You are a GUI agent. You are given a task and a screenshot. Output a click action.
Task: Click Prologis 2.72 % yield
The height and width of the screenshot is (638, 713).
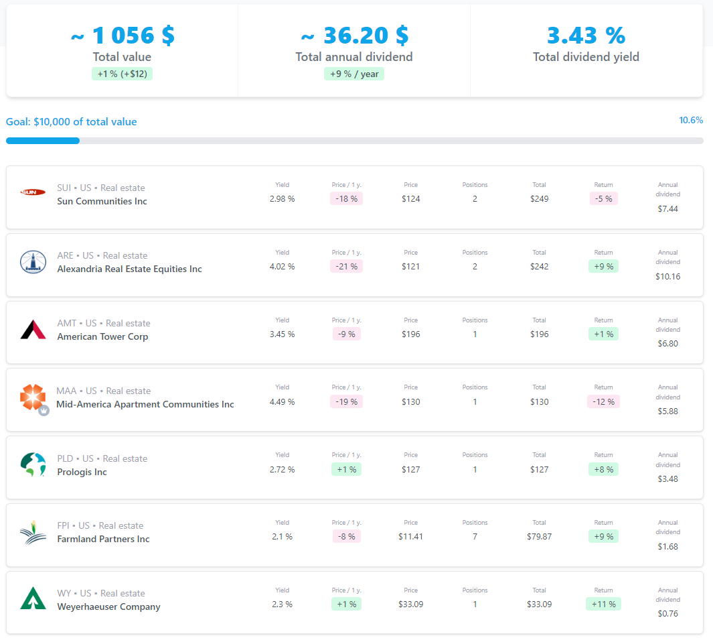pyautogui.click(x=283, y=470)
